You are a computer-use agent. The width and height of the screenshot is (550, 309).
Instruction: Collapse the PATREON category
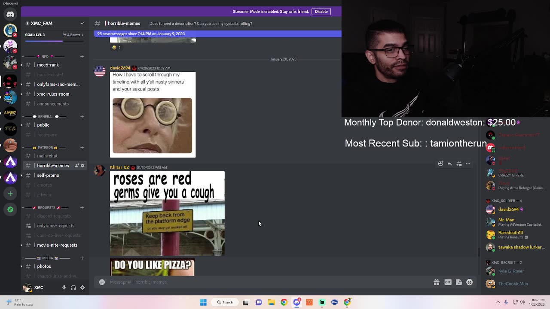click(x=44, y=148)
